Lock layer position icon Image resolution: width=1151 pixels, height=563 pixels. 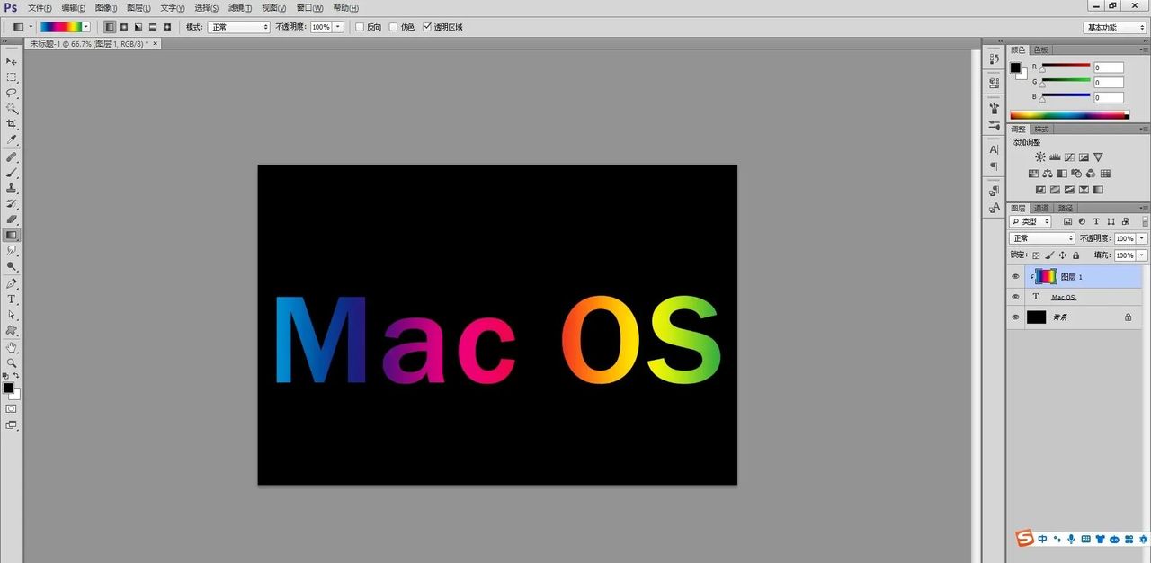(x=1062, y=255)
